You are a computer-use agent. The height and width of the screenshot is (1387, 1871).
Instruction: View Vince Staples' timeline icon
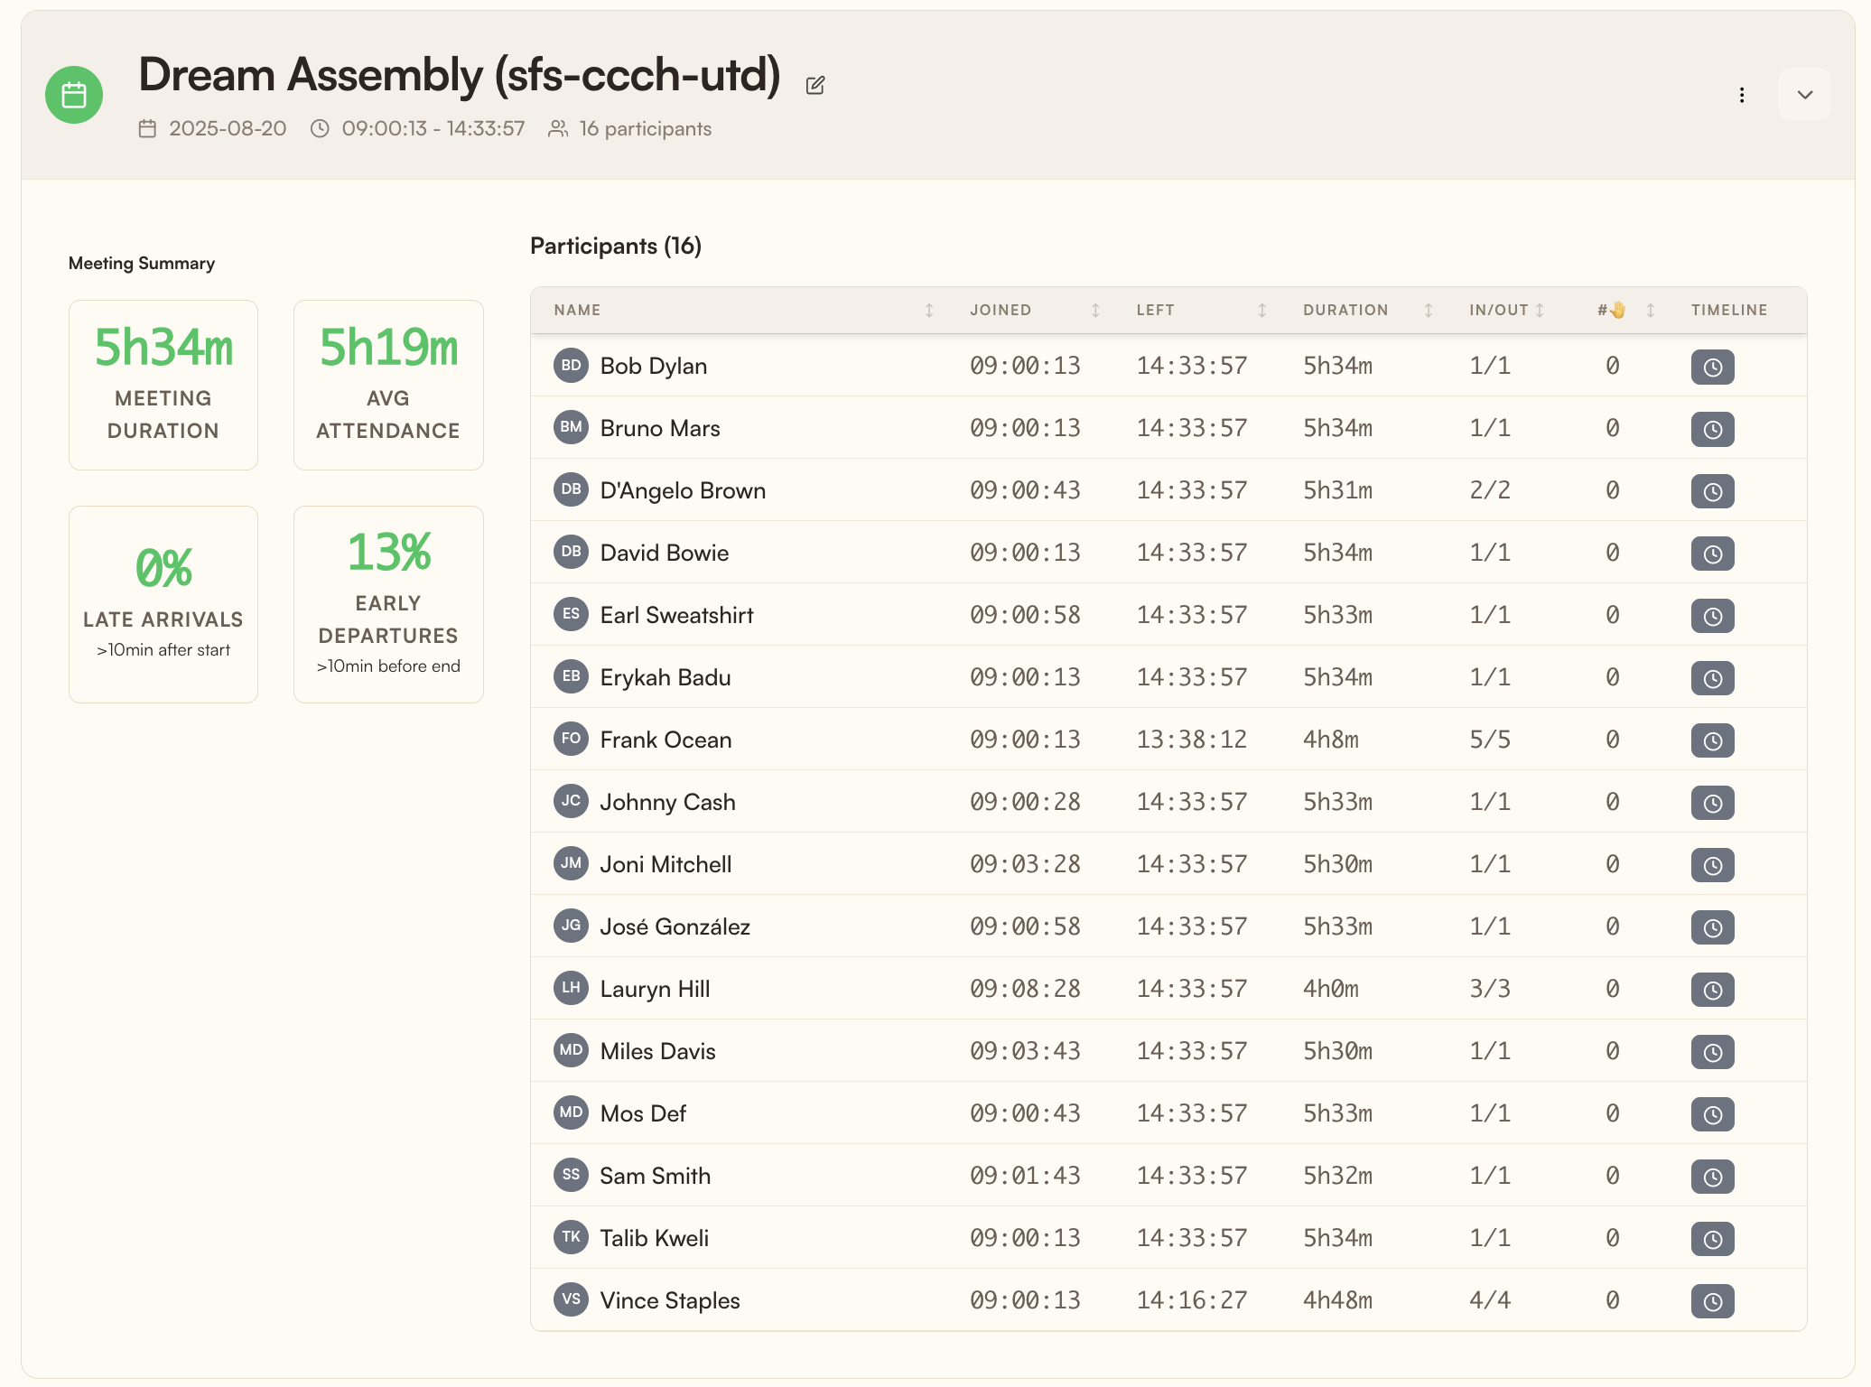[x=1712, y=1301]
